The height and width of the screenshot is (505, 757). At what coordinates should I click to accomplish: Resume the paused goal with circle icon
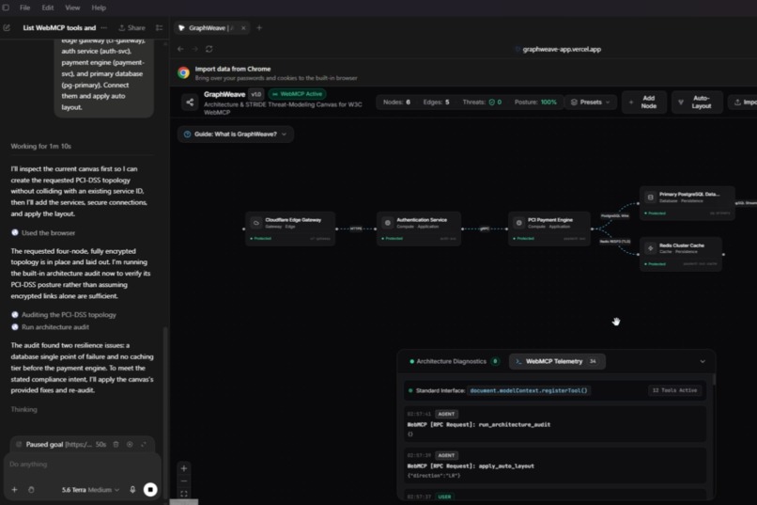click(130, 444)
